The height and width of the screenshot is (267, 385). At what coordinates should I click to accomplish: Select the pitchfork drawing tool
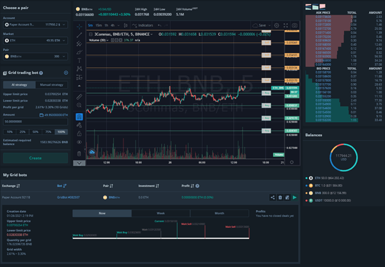[79, 43]
